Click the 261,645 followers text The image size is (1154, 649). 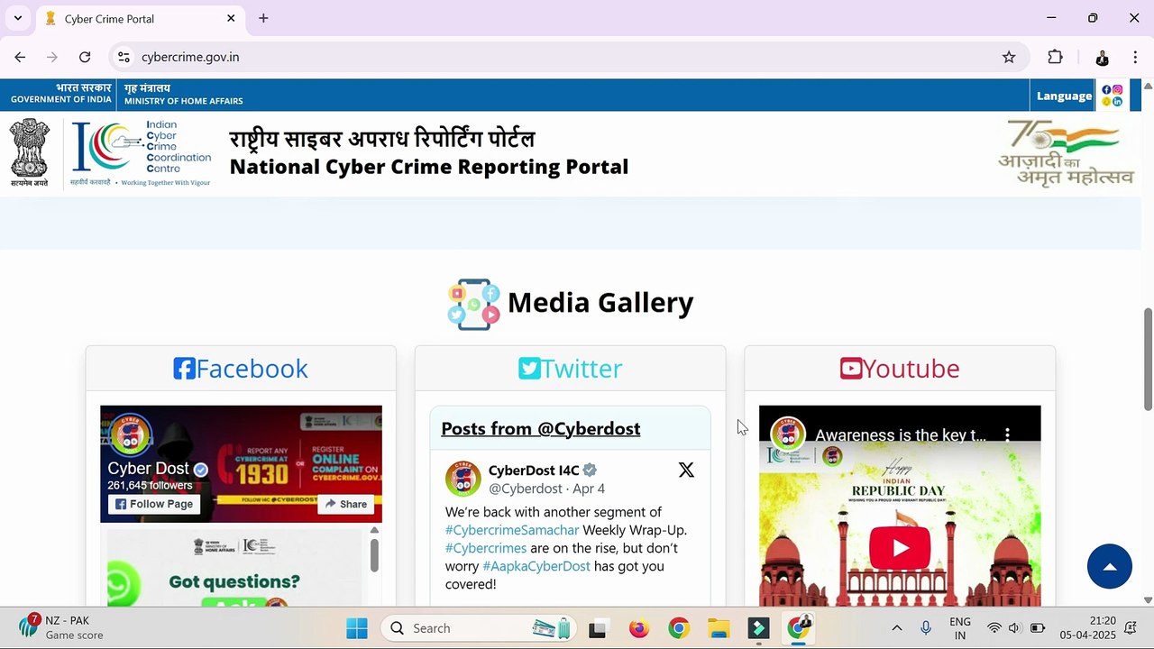tap(151, 485)
